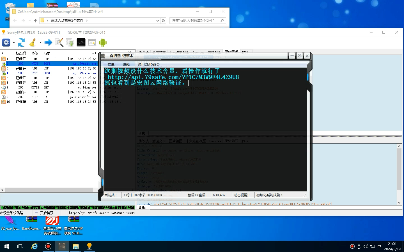The width and height of the screenshot is (404, 252).
Task: Open the certificate toolbar icon
Action: [x=92, y=43]
